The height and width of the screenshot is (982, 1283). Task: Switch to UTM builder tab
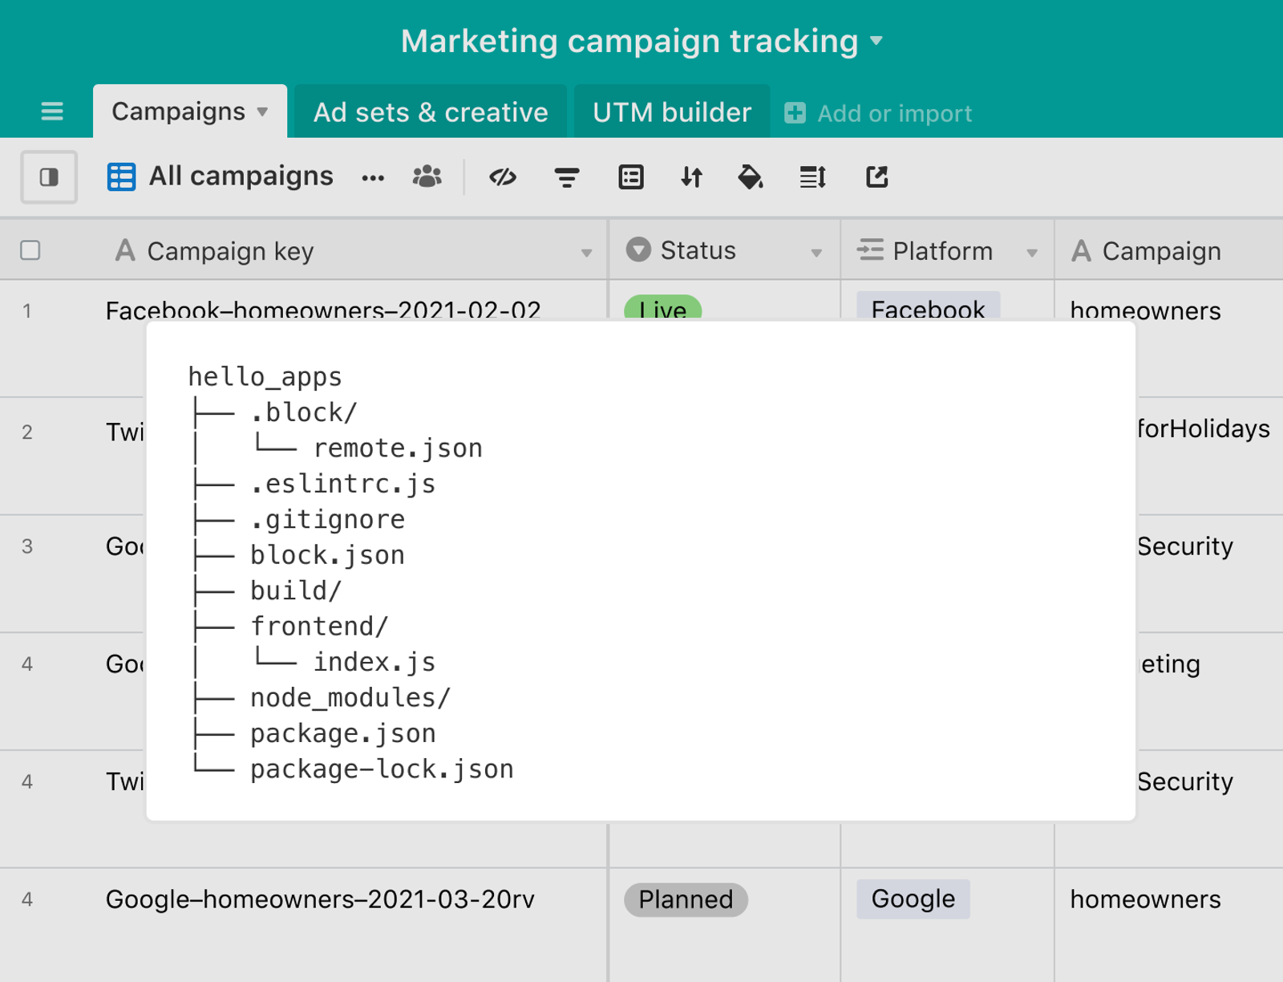tap(672, 112)
